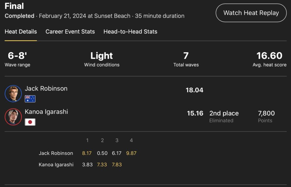The width and height of the screenshot is (291, 187).
Task: Click Jack Robinson's 8.17 wave score
Action: pos(87,153)
